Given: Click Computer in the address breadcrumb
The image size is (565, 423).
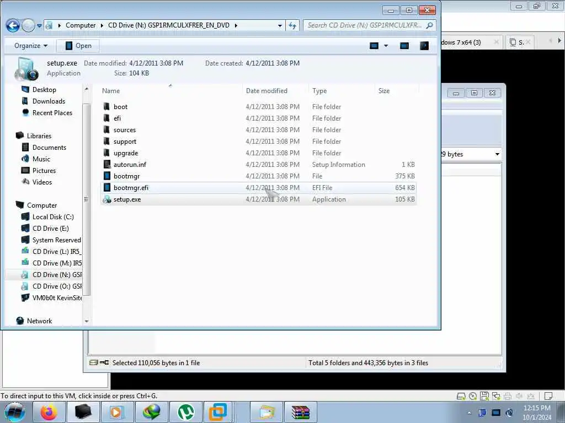Looking at the screenshot, I should [x=81, y=25].
